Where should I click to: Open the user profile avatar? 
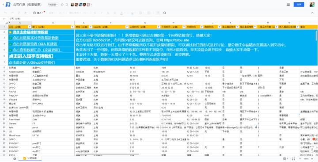coord(312,4)
